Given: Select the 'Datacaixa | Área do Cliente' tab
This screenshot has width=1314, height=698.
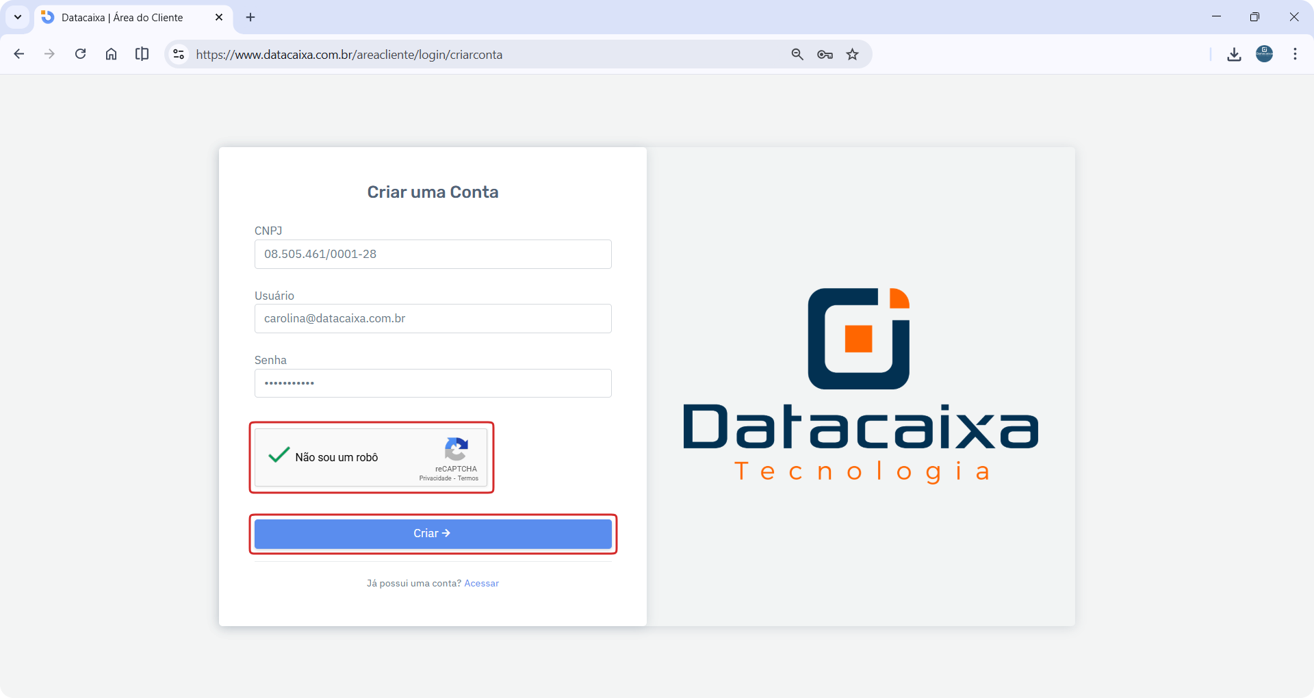Looking at the screenshot, I should click(123, 17).
